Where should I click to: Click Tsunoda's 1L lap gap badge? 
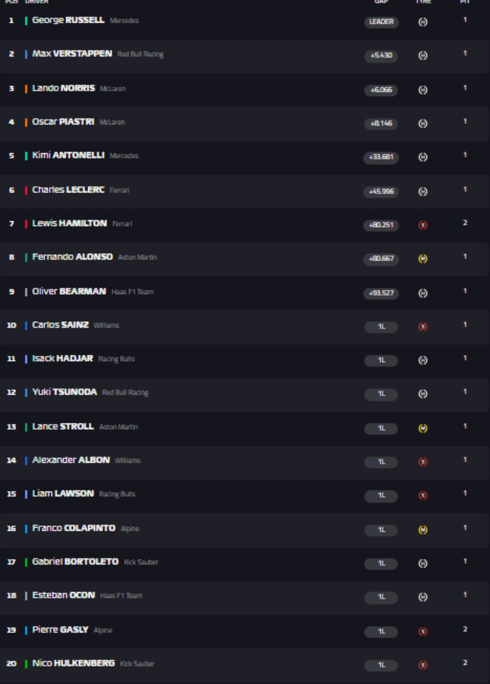click(x=381, y=394)
